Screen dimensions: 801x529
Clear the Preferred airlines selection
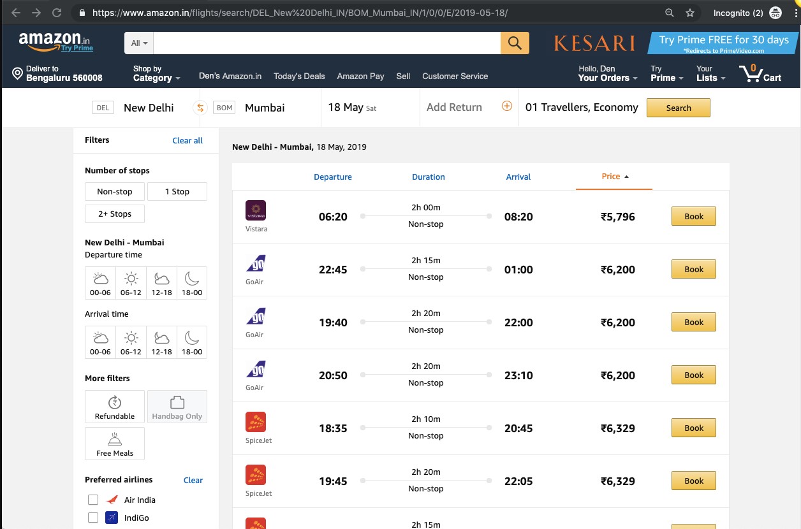tap(193, 480)
